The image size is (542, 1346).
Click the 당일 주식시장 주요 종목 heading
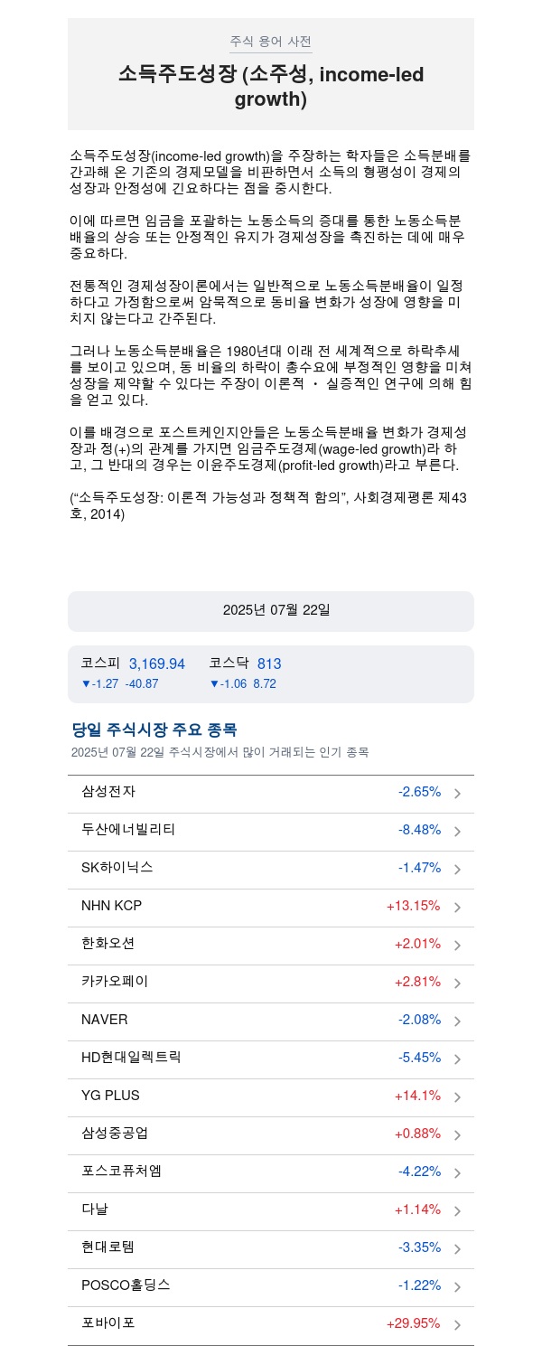click(154, 730)
